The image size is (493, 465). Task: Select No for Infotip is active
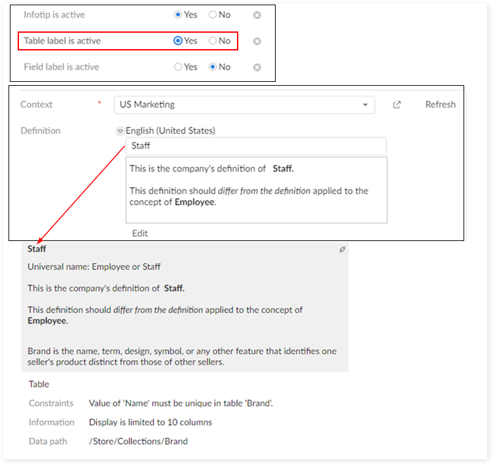(213, 15)
